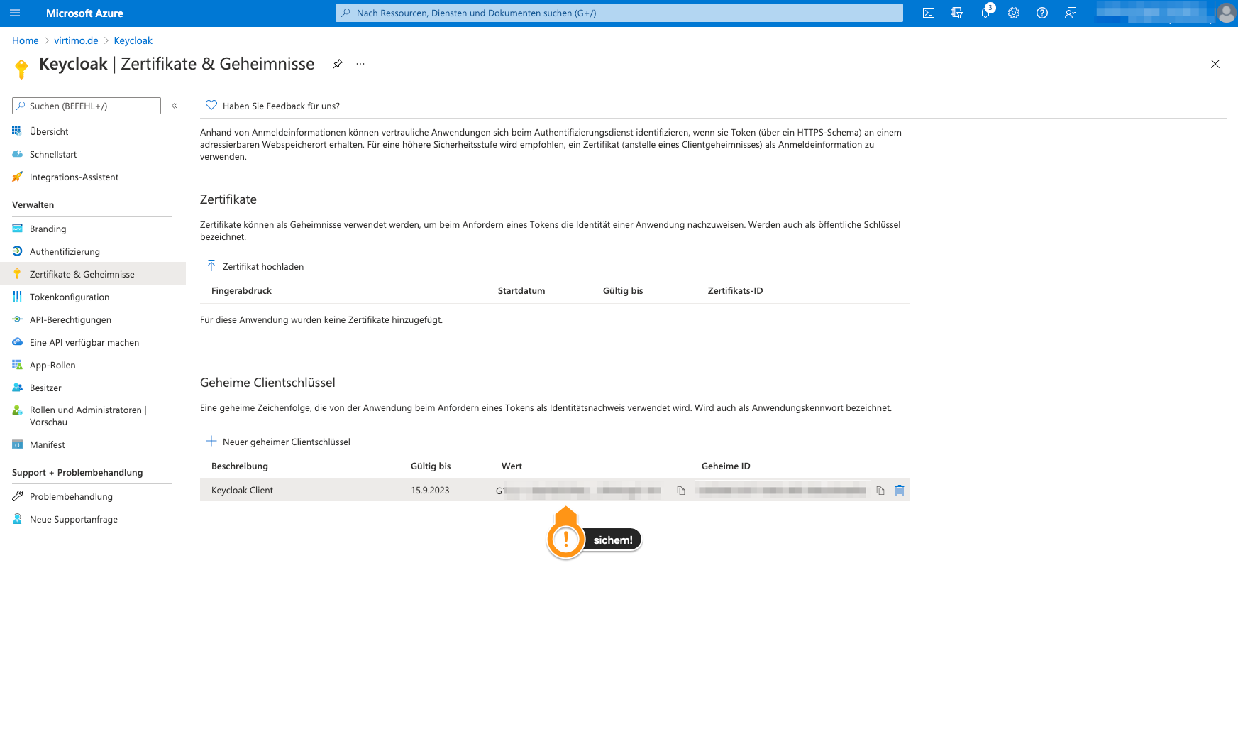Open the feedback icon in the top bar

click(x=1070, y=12)
